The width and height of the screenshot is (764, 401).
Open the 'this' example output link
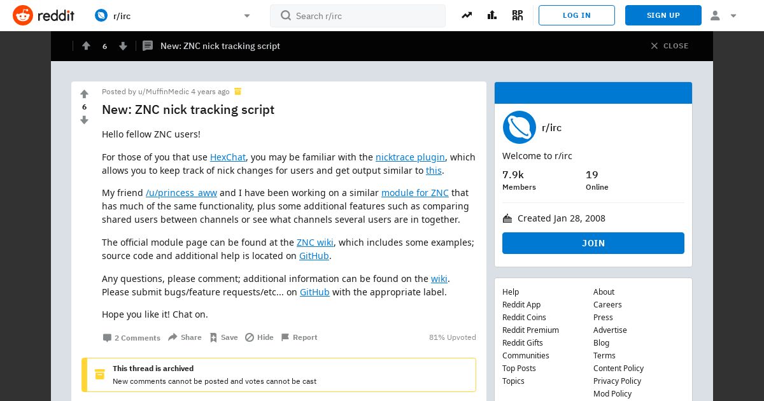pos(434,171)
